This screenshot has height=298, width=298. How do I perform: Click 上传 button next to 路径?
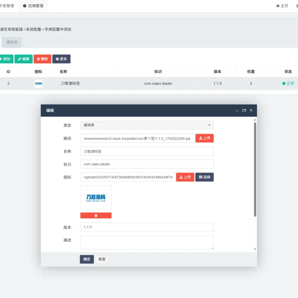click(x=205, y=138)
